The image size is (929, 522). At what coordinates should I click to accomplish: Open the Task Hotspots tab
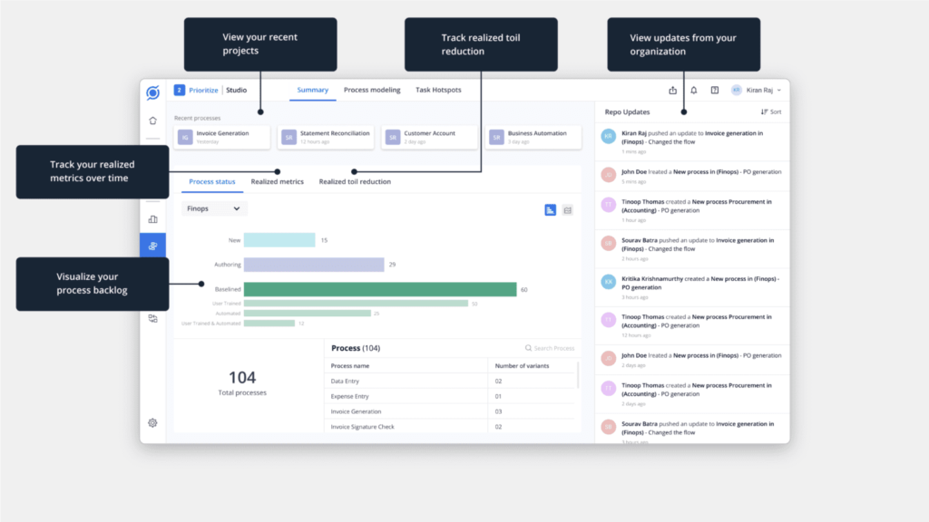(x=436, y=90)
